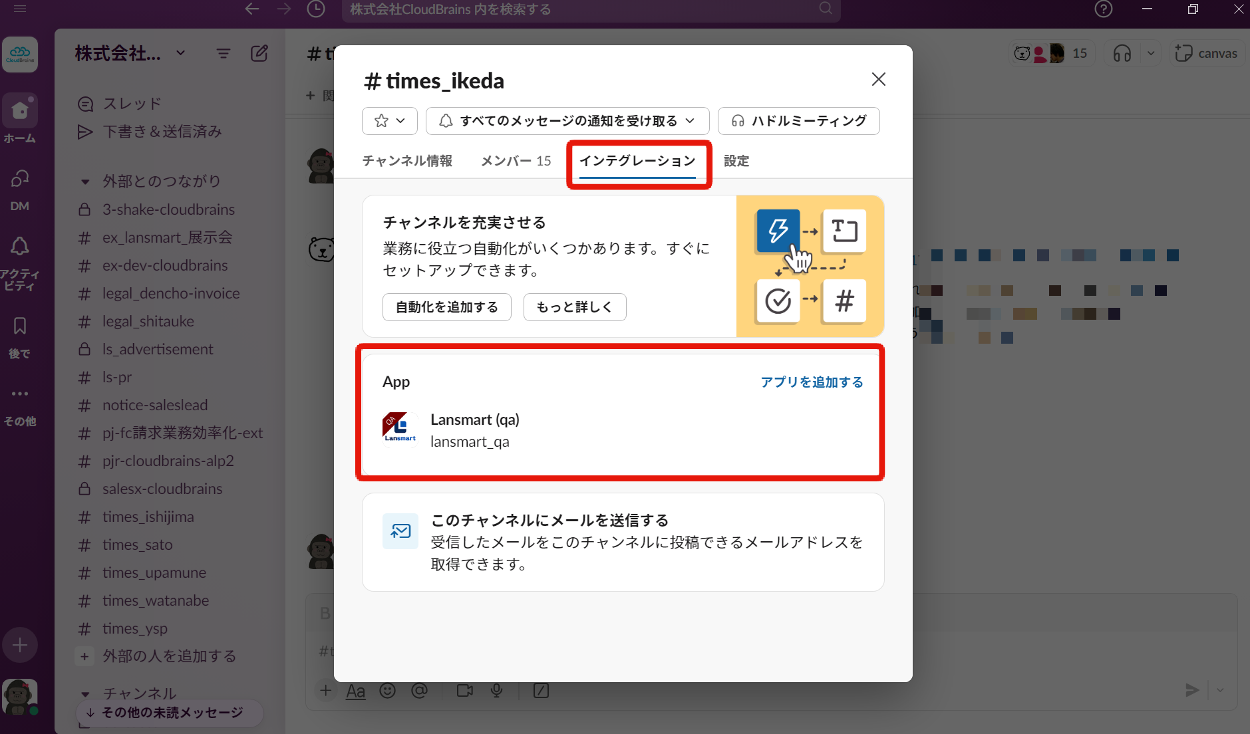Click the send email to channel icon
Viewport: 1250px width, 734px height.
(x=400, y=531)
